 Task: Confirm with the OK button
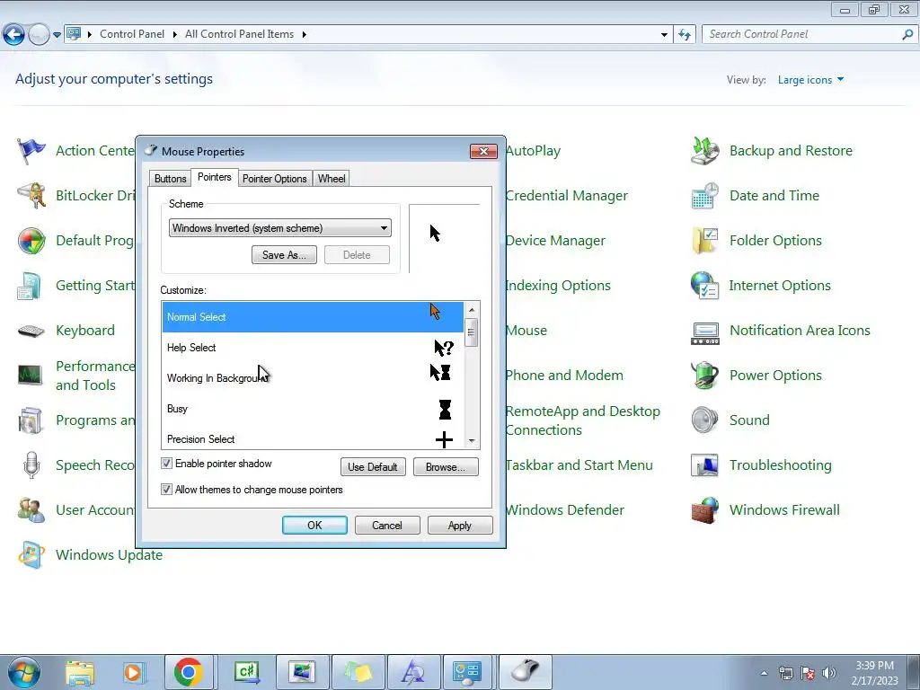coord(314,525)
